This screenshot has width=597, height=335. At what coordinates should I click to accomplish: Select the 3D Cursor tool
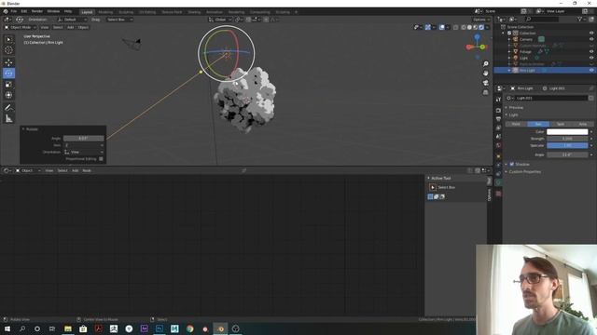[x=8, y=49]
